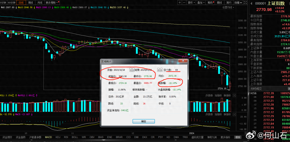Select the BOLL indicator tab

pyautogui.click(x=75, y=137)
